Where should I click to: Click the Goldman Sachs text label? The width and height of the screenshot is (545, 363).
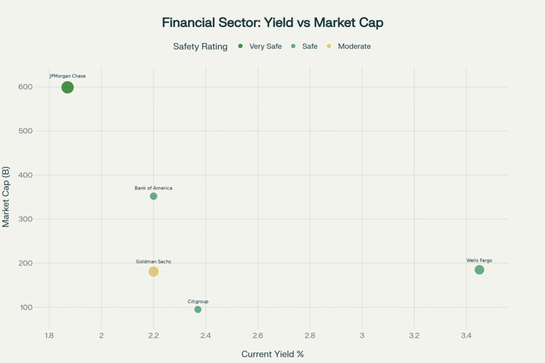point(154,261)
